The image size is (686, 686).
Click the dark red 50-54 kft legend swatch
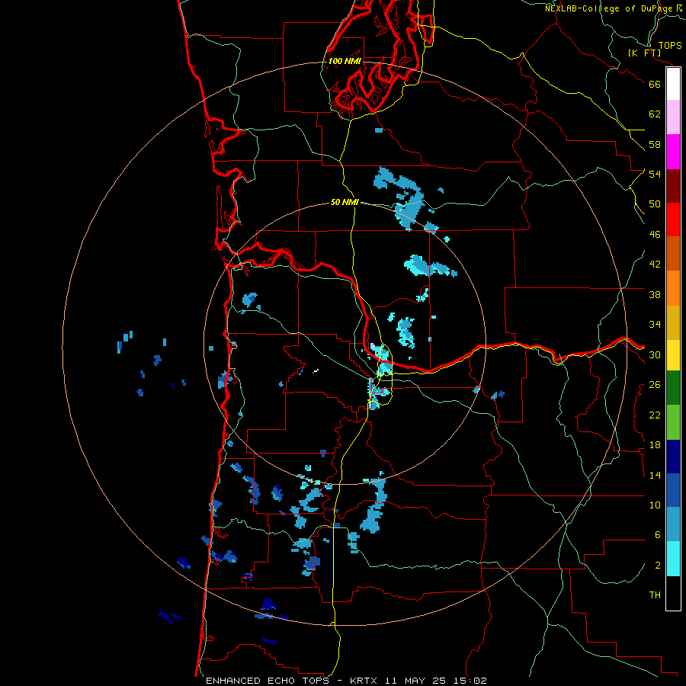(673, 185)
